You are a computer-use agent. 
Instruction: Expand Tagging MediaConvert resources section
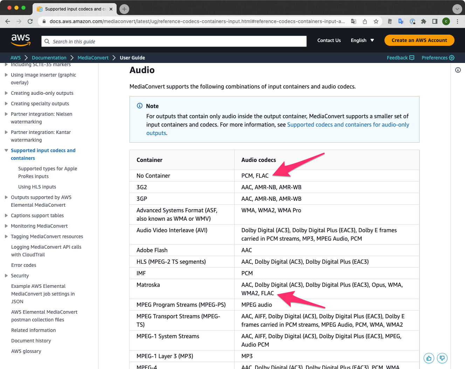click(x=6, y=236)
